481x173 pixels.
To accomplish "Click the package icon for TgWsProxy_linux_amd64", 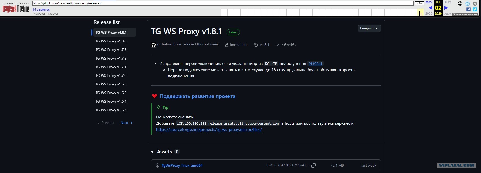I will [x=158, y=165].
